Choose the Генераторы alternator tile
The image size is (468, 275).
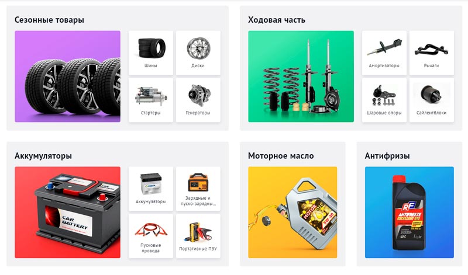(x=198, y=100)
